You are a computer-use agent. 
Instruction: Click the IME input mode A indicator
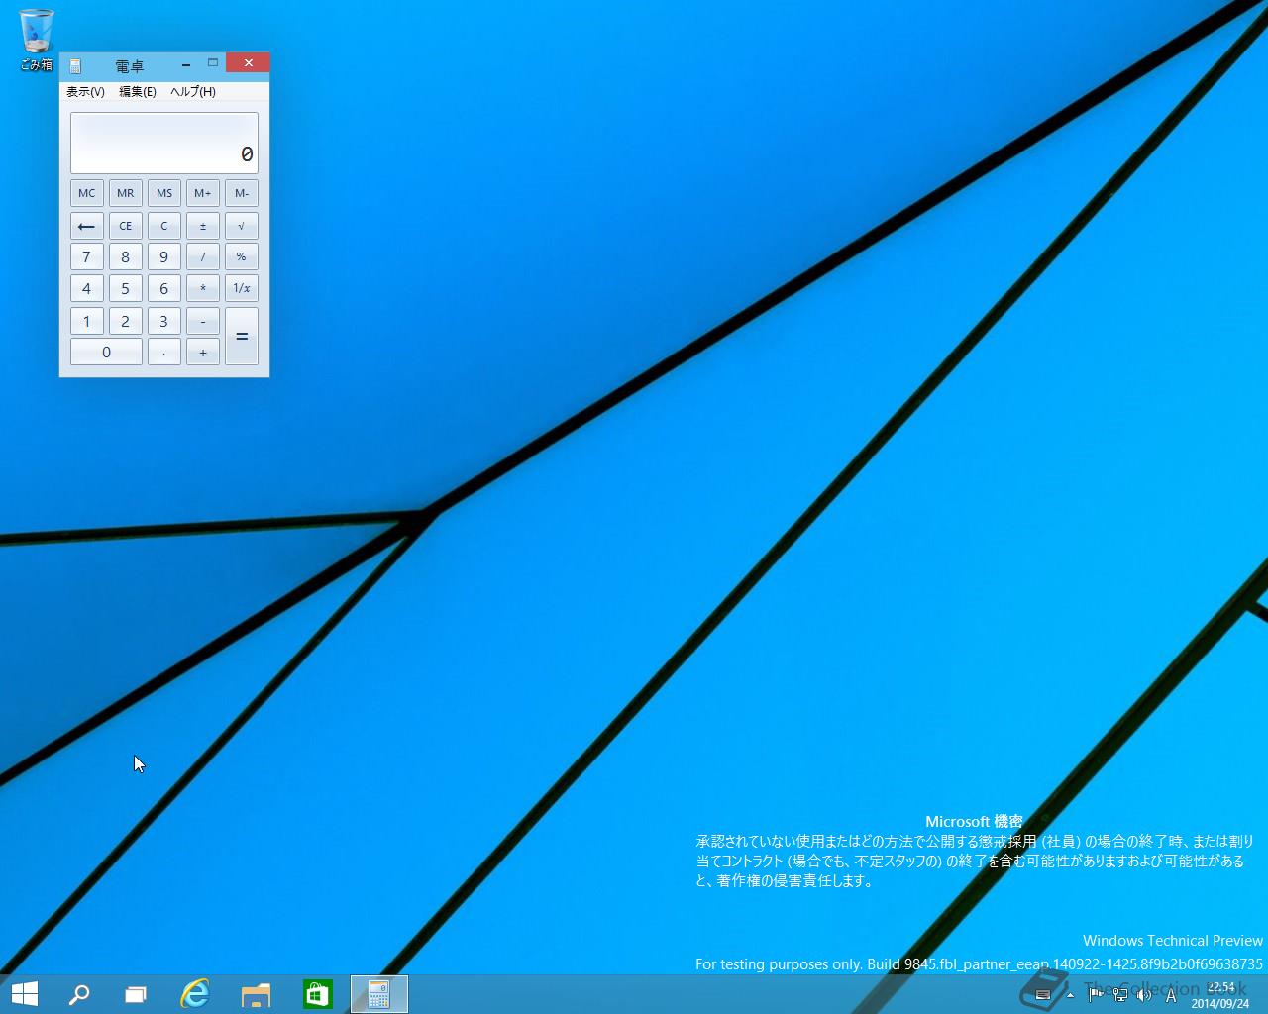tap(1171, 995)
